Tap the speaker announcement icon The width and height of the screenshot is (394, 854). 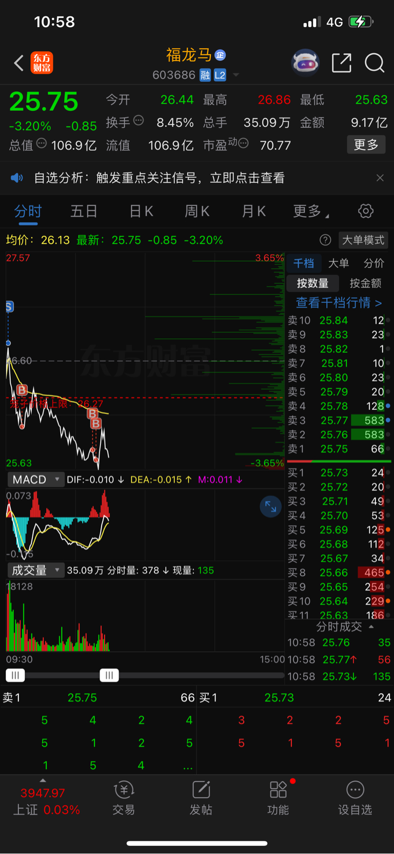[x=17, y=178]
